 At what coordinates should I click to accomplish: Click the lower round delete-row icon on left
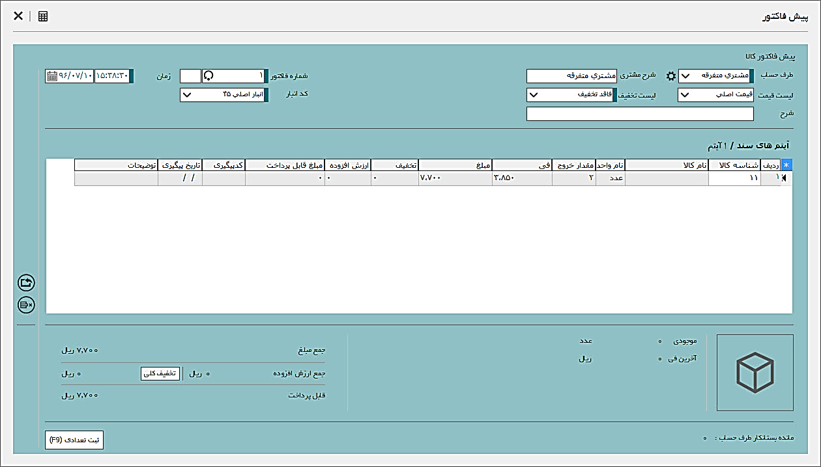click(x=27, y=304)
